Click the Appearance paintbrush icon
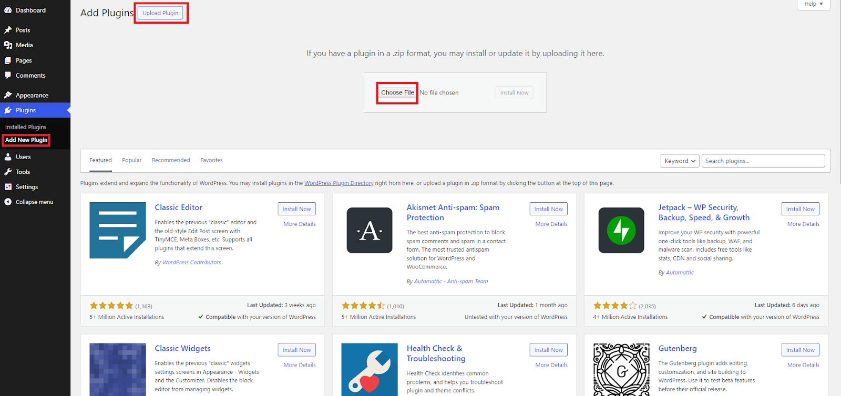 (x=8, y=95)
